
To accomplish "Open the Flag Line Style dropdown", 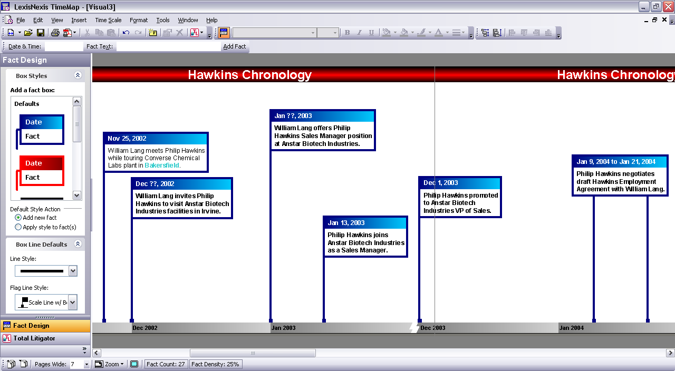I will point(73,302).
